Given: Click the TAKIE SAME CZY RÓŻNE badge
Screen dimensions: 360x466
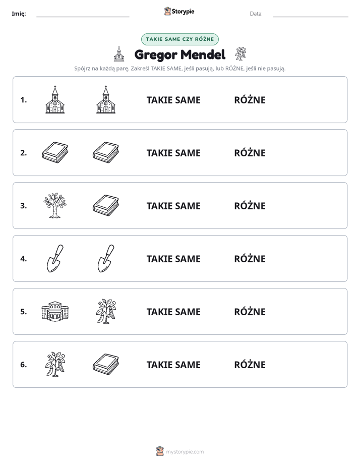Looking at the screenshot, I should click(180, 39).
